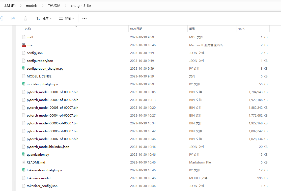Sort by 名称 column header
Screen dimensions: 281x191
28,29
